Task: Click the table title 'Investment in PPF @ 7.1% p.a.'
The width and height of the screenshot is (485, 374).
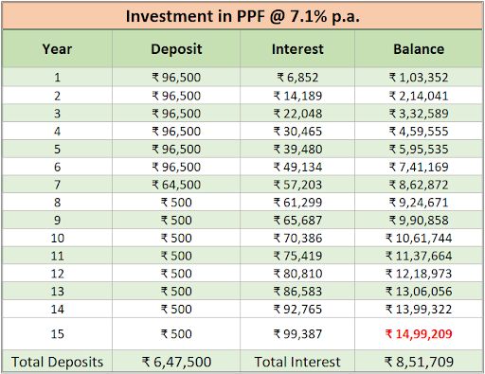Action: tap(242, 16)
